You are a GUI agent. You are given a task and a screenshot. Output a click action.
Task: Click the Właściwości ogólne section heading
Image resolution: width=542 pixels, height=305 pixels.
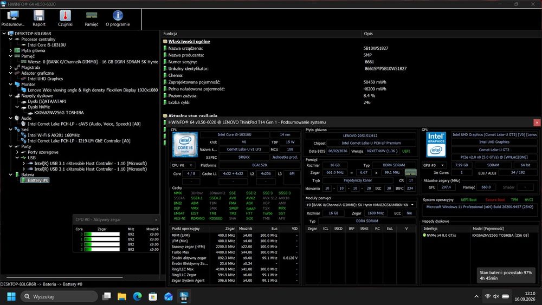[189, 42]
